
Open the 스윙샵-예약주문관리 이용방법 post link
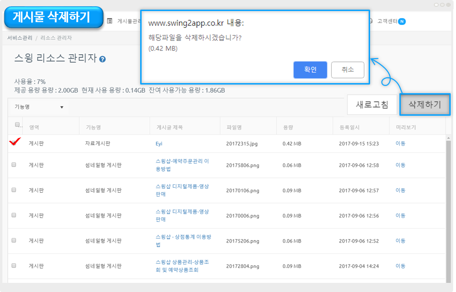click(182, 165)
